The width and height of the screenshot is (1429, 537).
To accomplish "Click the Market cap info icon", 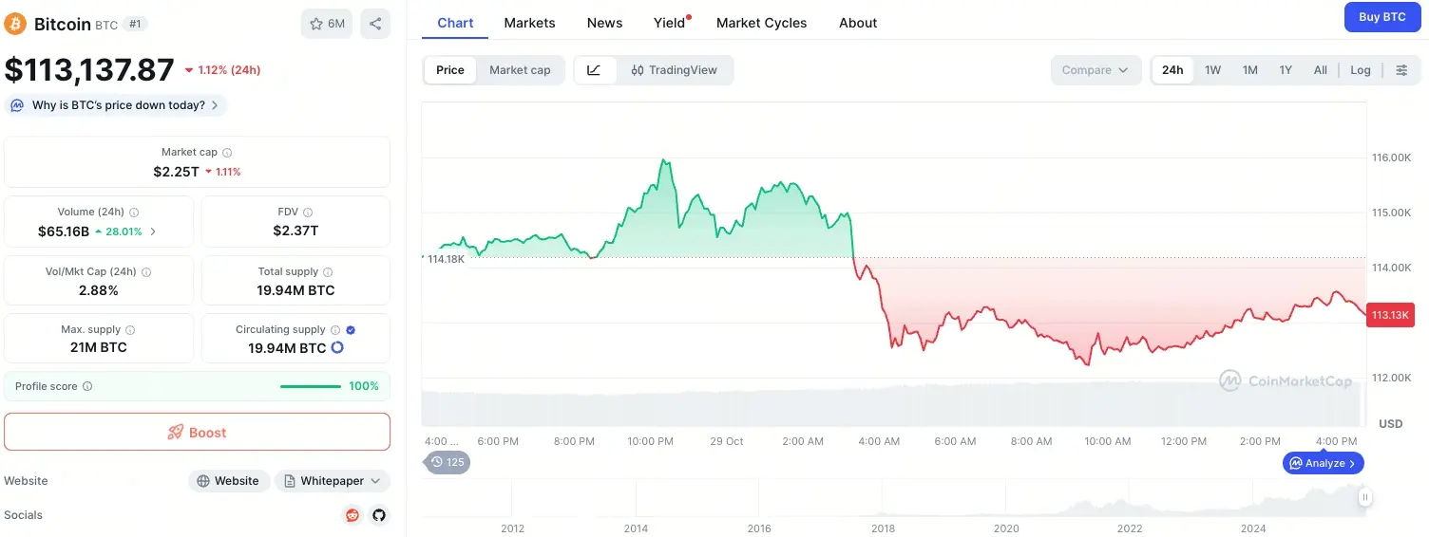I will click(x=227, y=153).
